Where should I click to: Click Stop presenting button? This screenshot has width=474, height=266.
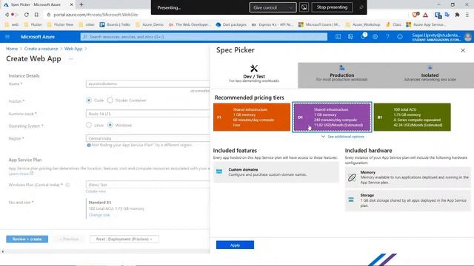coord(332,7)
